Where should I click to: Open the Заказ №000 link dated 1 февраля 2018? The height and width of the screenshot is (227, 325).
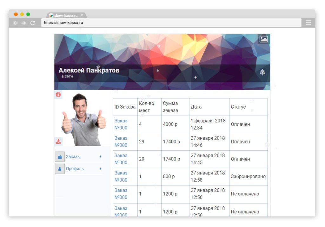[x=121, y=124]
